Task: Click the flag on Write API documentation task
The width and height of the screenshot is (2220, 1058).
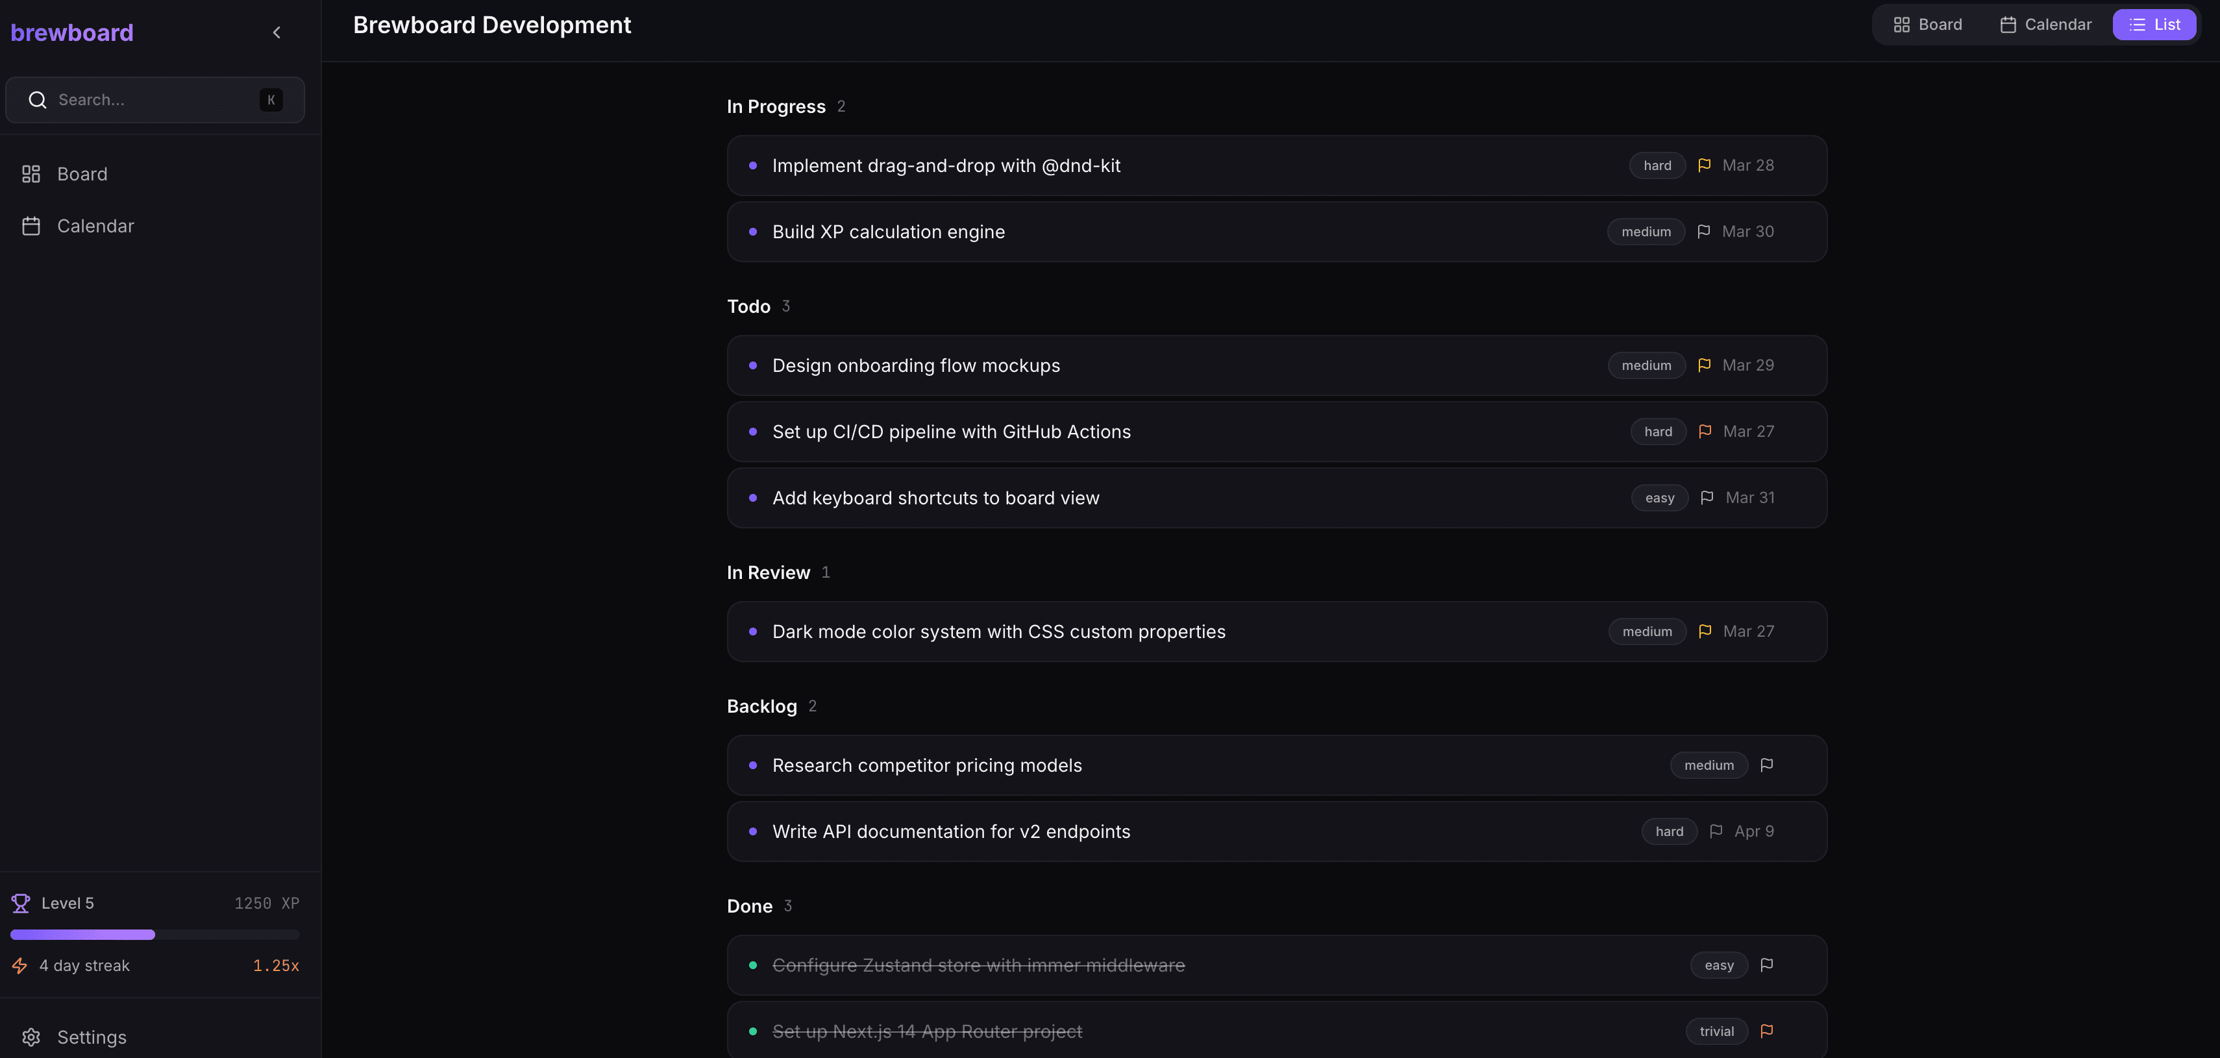Action: pos(1715,831)
